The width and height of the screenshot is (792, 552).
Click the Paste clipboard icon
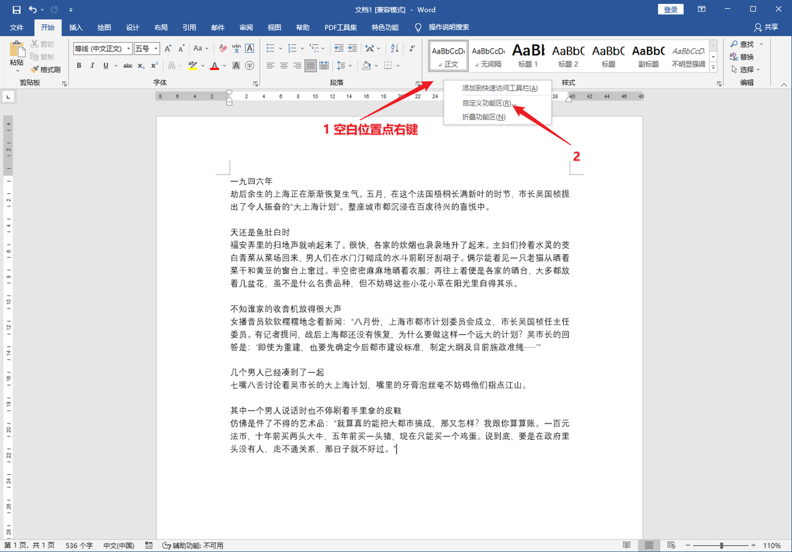[16, 50]
